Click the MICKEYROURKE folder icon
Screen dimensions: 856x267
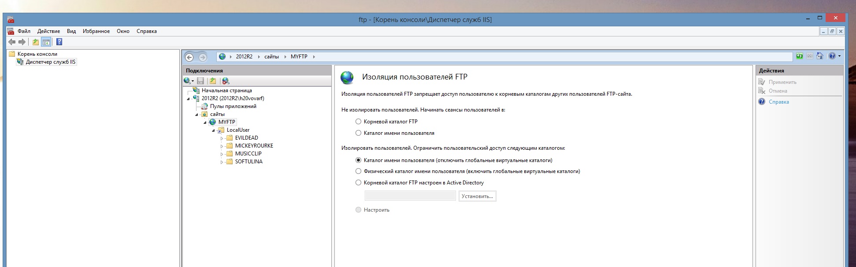click(x=230, y=146)
